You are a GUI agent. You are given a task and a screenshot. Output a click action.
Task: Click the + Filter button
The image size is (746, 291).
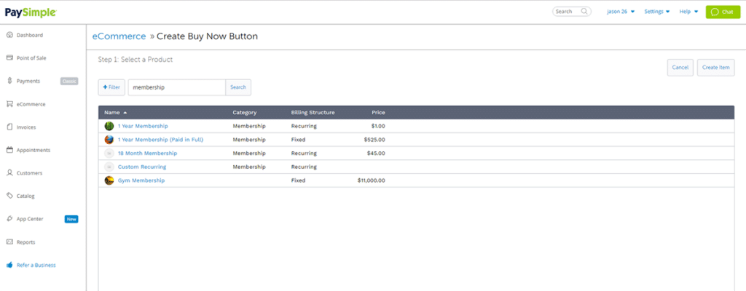click(111, 87)
